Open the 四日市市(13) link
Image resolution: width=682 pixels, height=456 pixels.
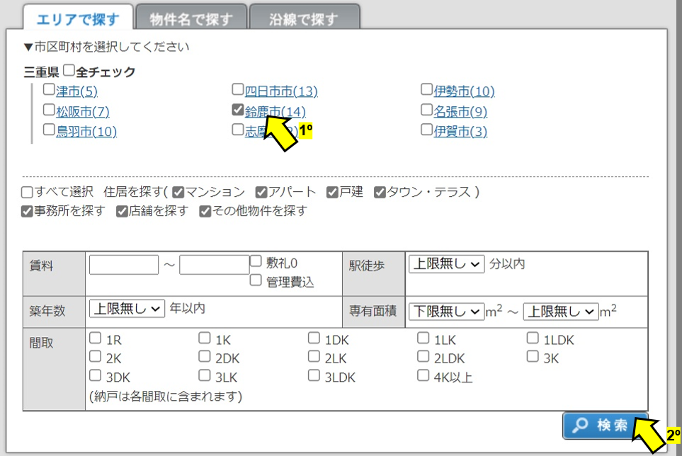(281, 91)
